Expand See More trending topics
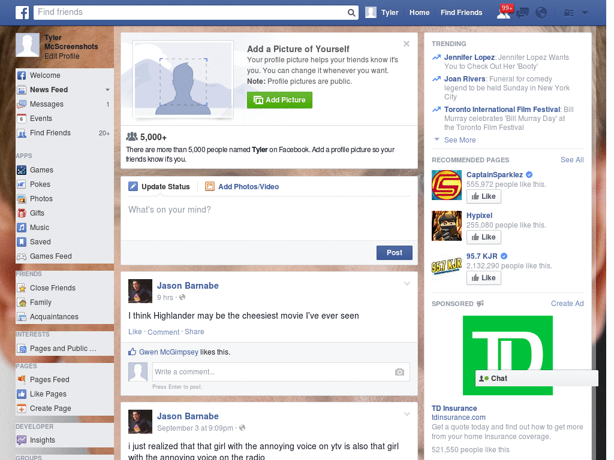 tap(460, 140)
